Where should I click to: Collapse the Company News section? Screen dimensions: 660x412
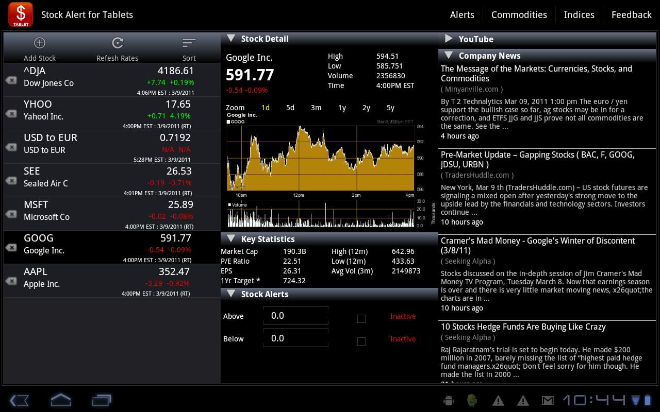tap(449, 55)
